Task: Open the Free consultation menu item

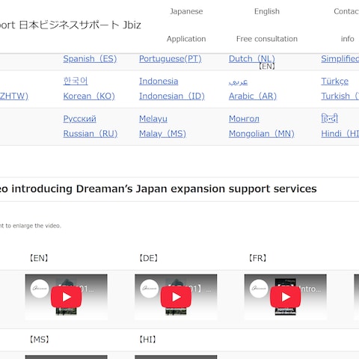Action: coord(267,39)
